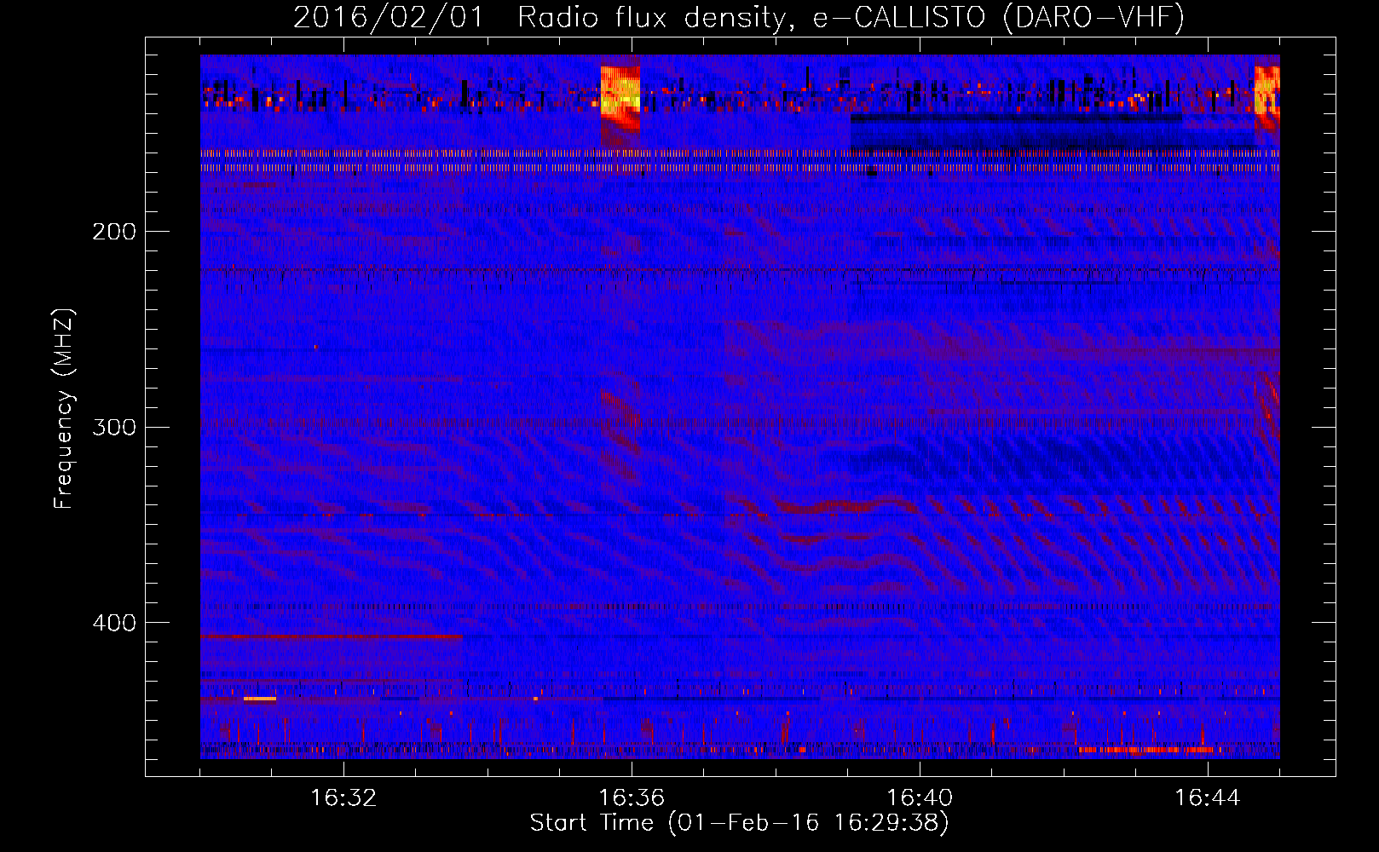Select the 200 frequency axis label
This screenshot has width=1379, height=852.
click(x=113, y=232)
